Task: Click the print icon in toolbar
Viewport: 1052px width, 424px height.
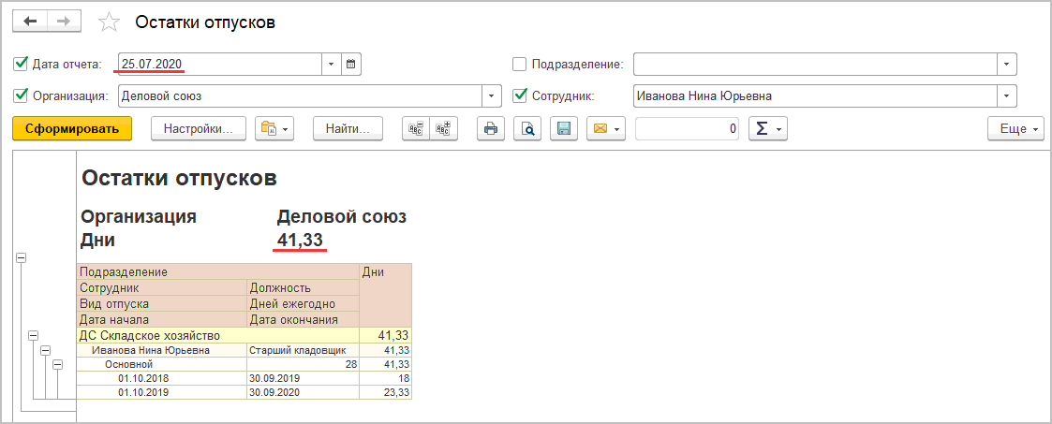Action: pos(490,129)
